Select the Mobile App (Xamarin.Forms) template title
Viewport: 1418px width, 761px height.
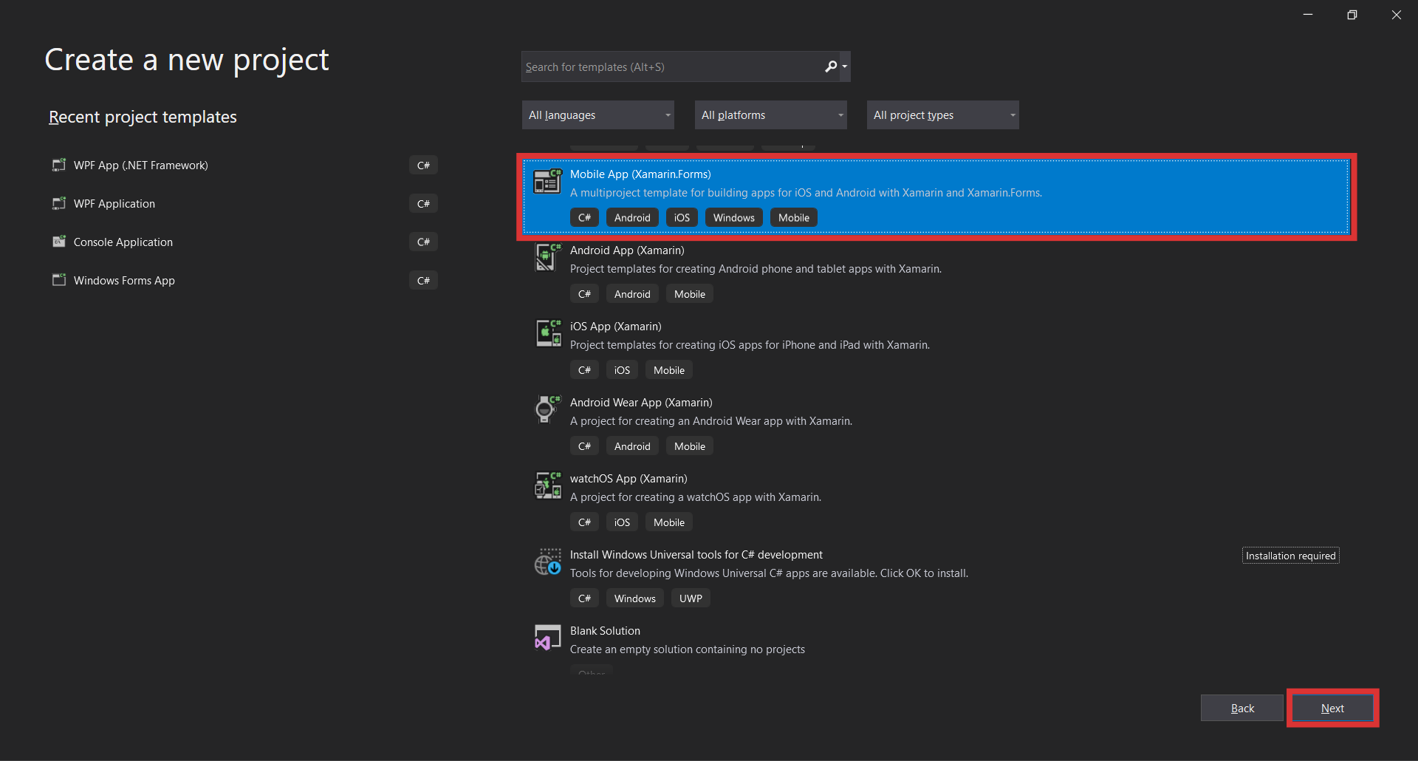[640, 174]
